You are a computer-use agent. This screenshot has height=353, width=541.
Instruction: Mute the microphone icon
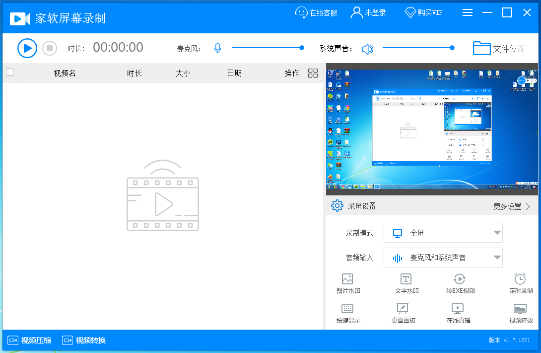point(217,48)
